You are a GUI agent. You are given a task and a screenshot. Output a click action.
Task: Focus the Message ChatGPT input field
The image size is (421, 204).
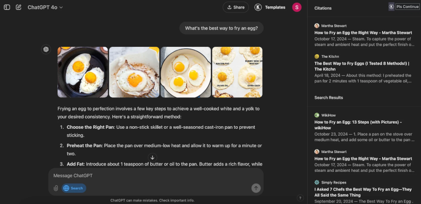click(x=156, y=176)
